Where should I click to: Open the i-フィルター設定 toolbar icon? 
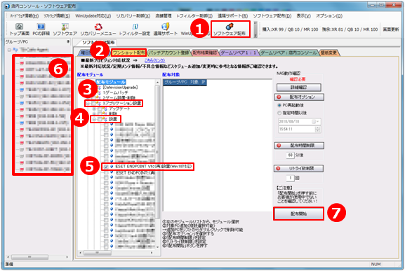pos(135,29)
